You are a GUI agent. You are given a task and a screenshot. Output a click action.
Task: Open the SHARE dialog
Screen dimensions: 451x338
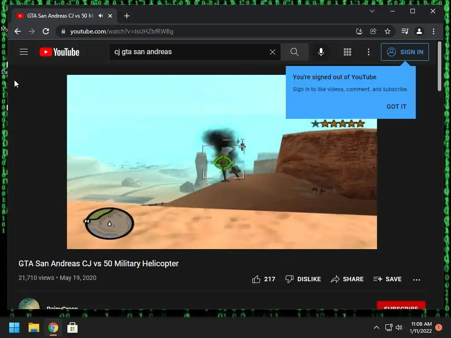tap(347, 279)
